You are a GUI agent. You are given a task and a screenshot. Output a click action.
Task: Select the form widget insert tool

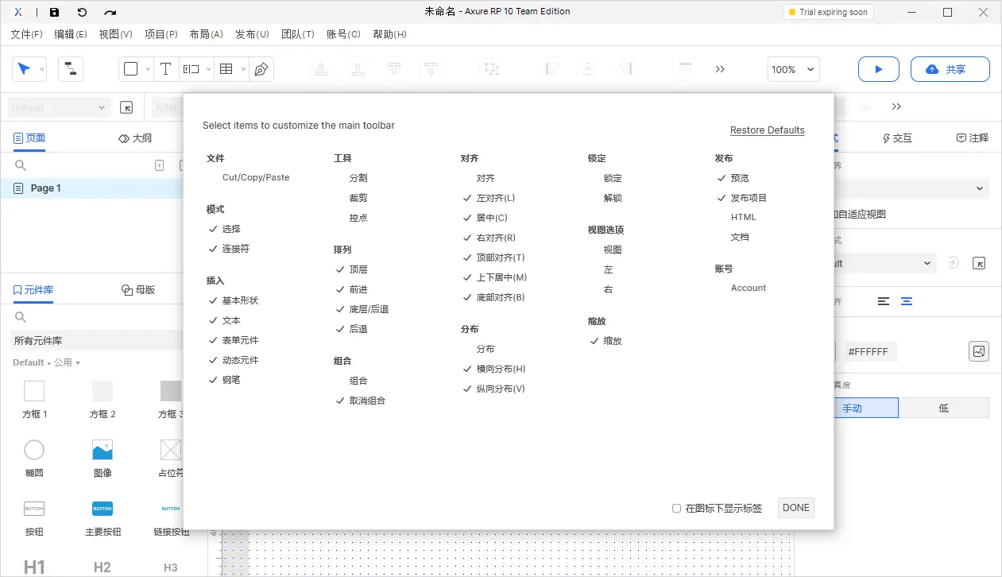(x=192, y=69)
